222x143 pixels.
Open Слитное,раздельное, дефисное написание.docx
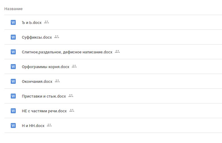[67, 52]
